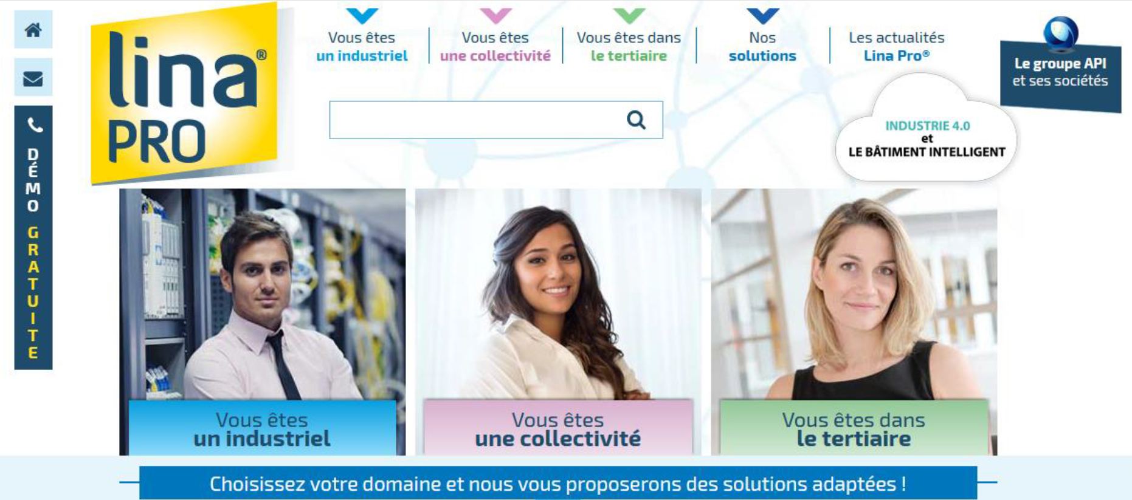Expand the blue chevron above 'un industriel'
The height and width of the screenshot is (500, 1132).
coord(362,15)
